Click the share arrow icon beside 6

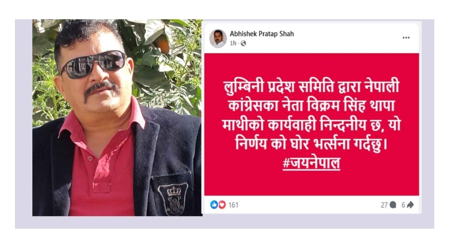coord(410,205)
